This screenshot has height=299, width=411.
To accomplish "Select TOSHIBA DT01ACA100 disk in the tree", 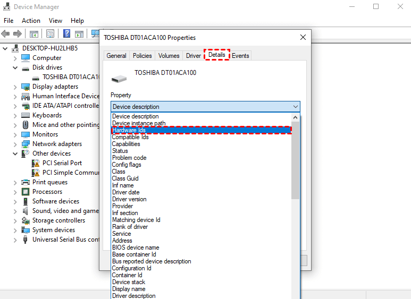I will point(71,77).
